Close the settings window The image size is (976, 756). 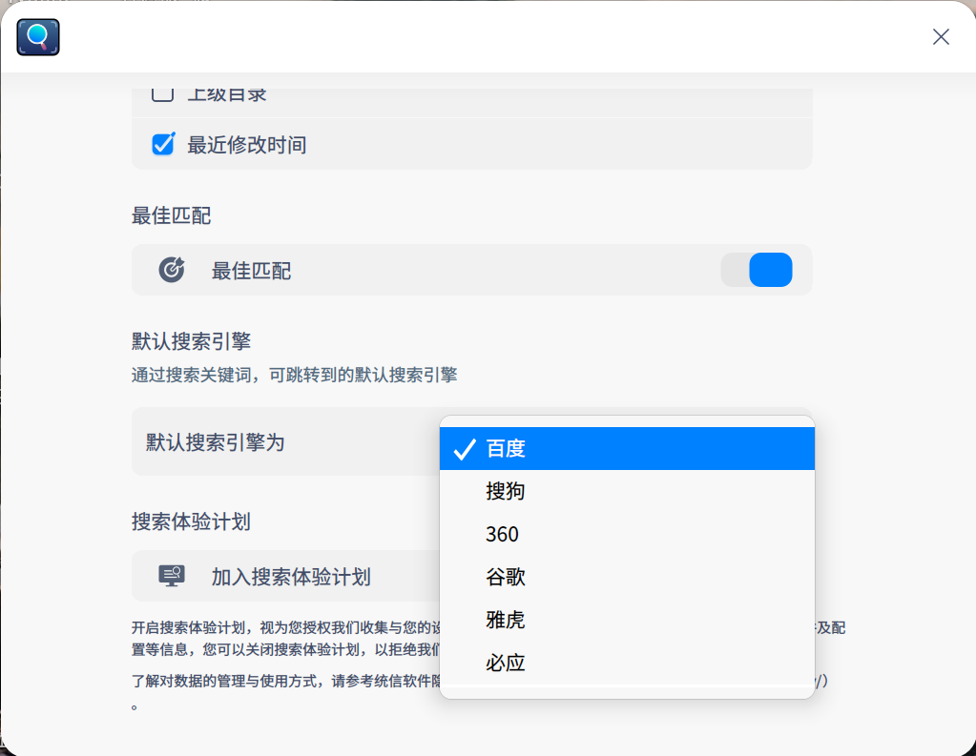pos(941,37)
